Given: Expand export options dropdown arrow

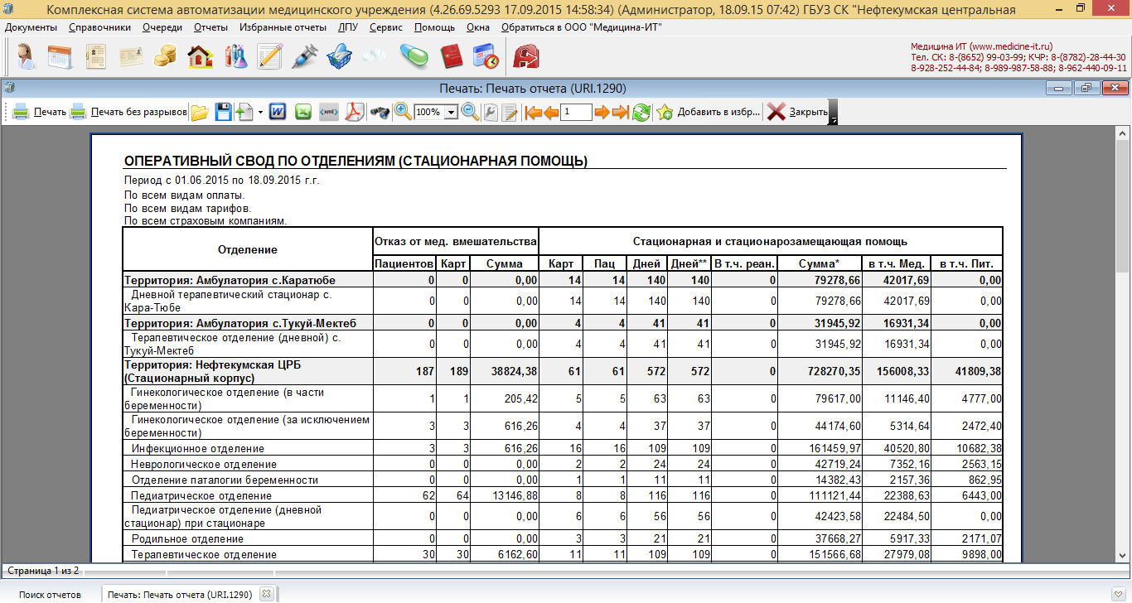Looking at the screenshot, I should (260, 112).
